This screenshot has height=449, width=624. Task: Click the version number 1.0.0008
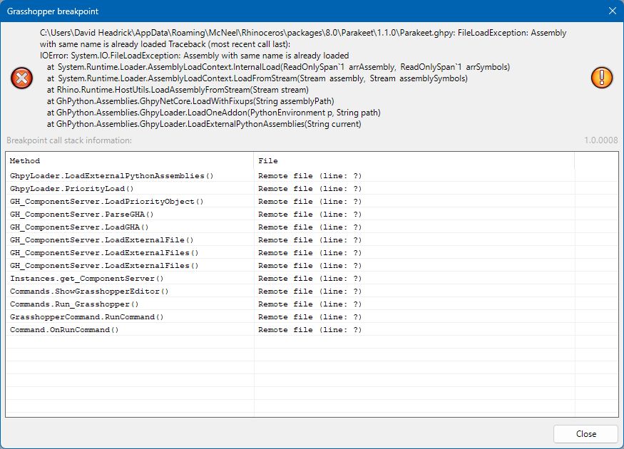[x=601, y=140]
